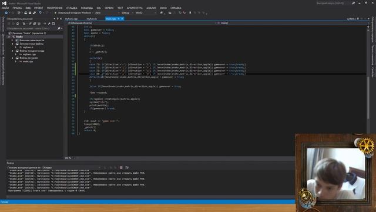
Task: Open the Win32 platform dropdown
Action: click(x=146, y=13)
